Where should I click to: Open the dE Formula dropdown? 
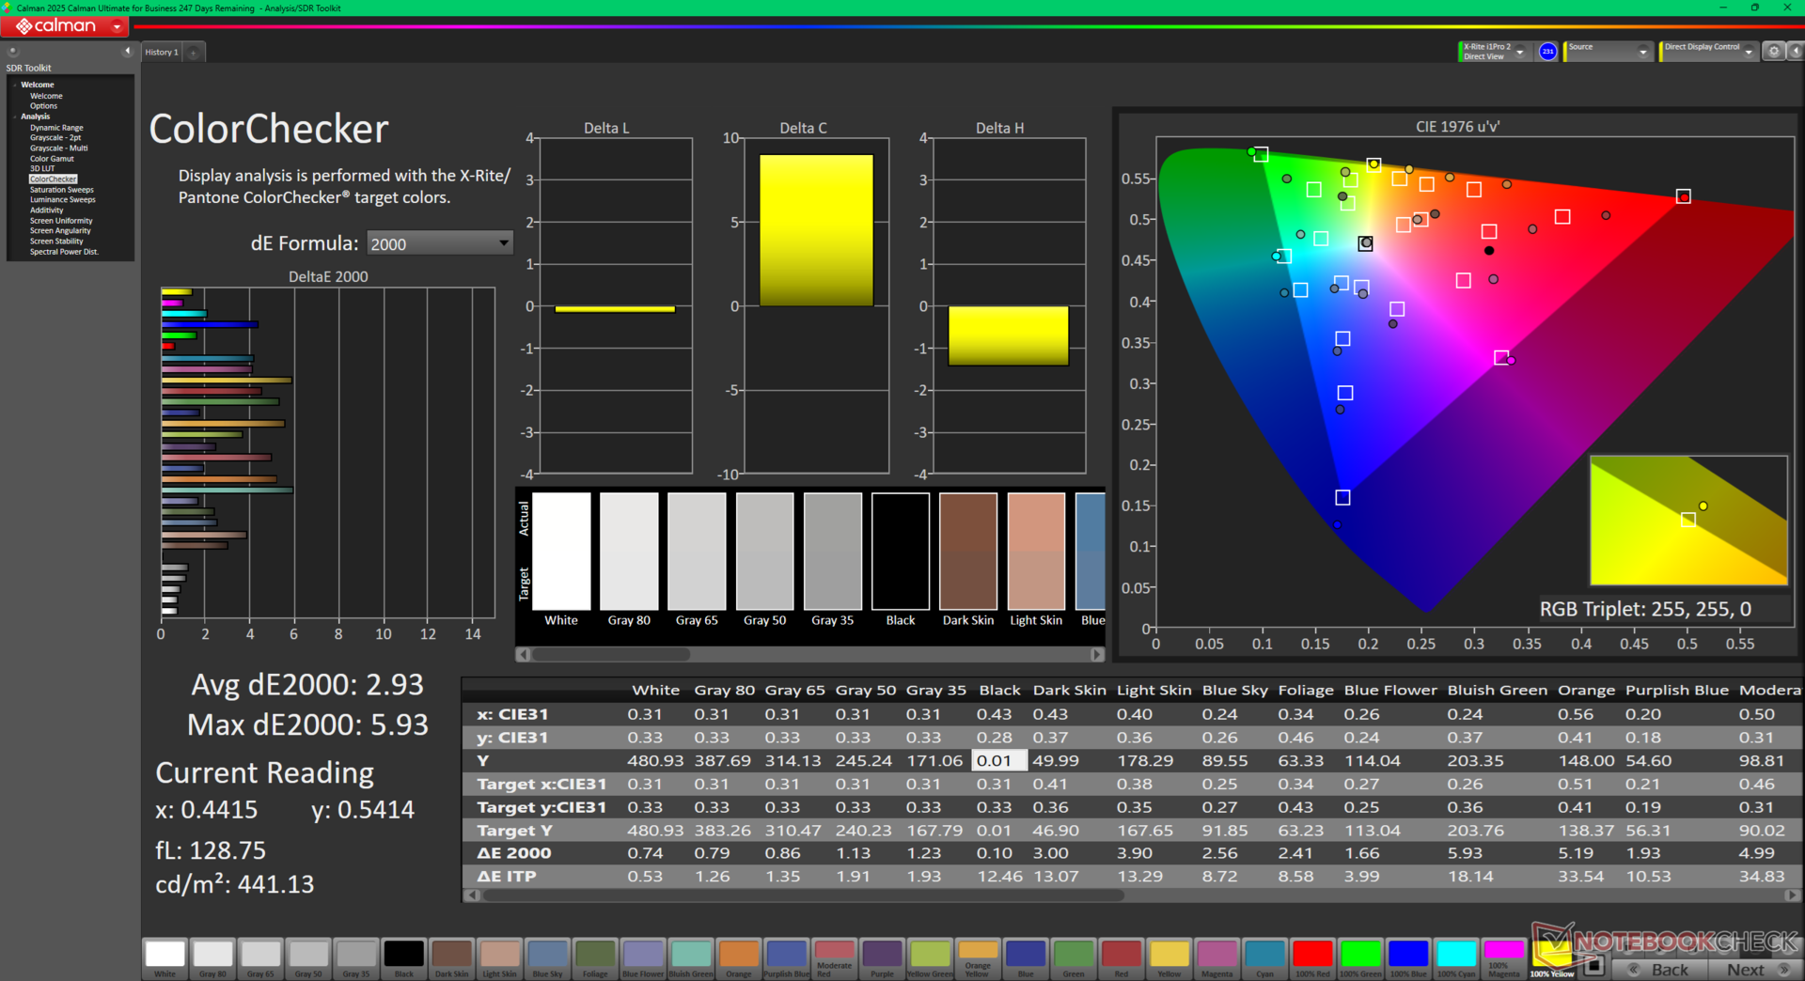pos(440,243)
